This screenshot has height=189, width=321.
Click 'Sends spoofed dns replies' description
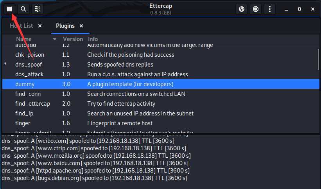[x=120, y=65]
